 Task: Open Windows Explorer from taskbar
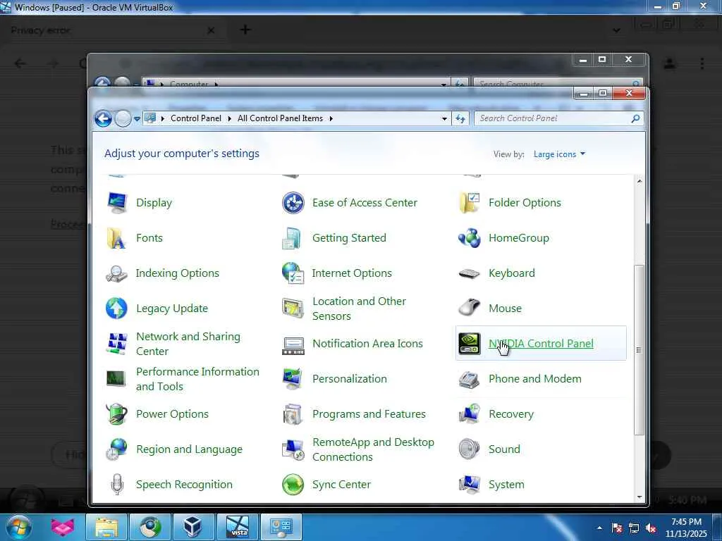tap(106, 527)
